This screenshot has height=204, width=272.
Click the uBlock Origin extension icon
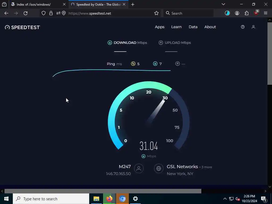click(x=256, y=13)
